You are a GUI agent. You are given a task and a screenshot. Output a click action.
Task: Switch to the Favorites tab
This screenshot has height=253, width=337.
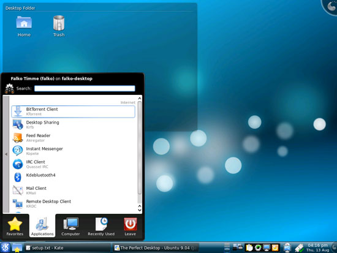[x=15, y=226]
